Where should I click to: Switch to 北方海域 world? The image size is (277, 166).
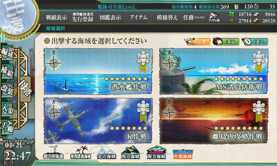(107, 153)
